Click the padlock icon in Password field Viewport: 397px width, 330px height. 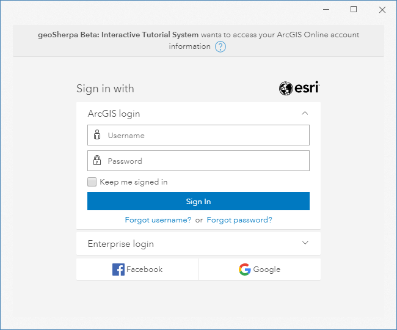tap(97, 160)
